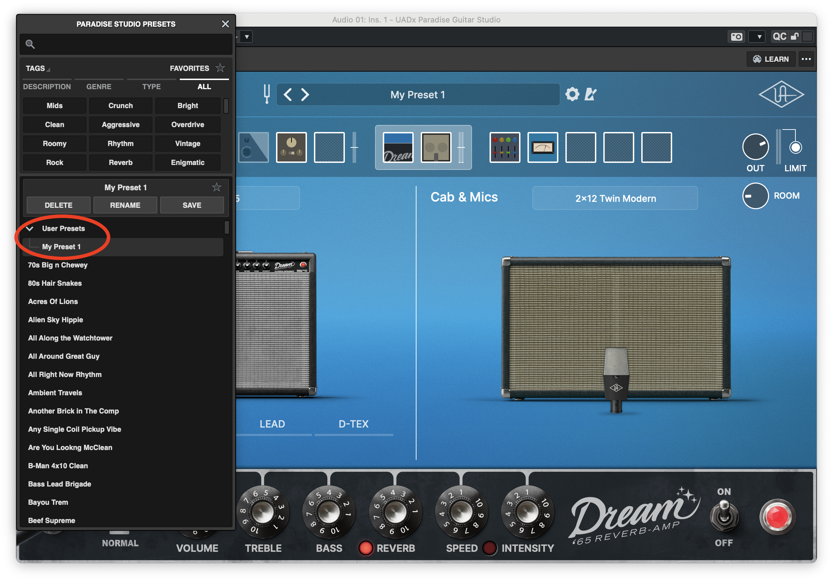The image size is (833, 582).
Task: Go to the next preset arrow
Action: tap(305, 95)
